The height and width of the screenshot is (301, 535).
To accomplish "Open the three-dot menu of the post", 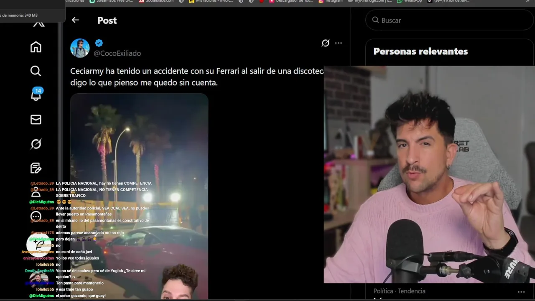I will click(x=339, y=43).
